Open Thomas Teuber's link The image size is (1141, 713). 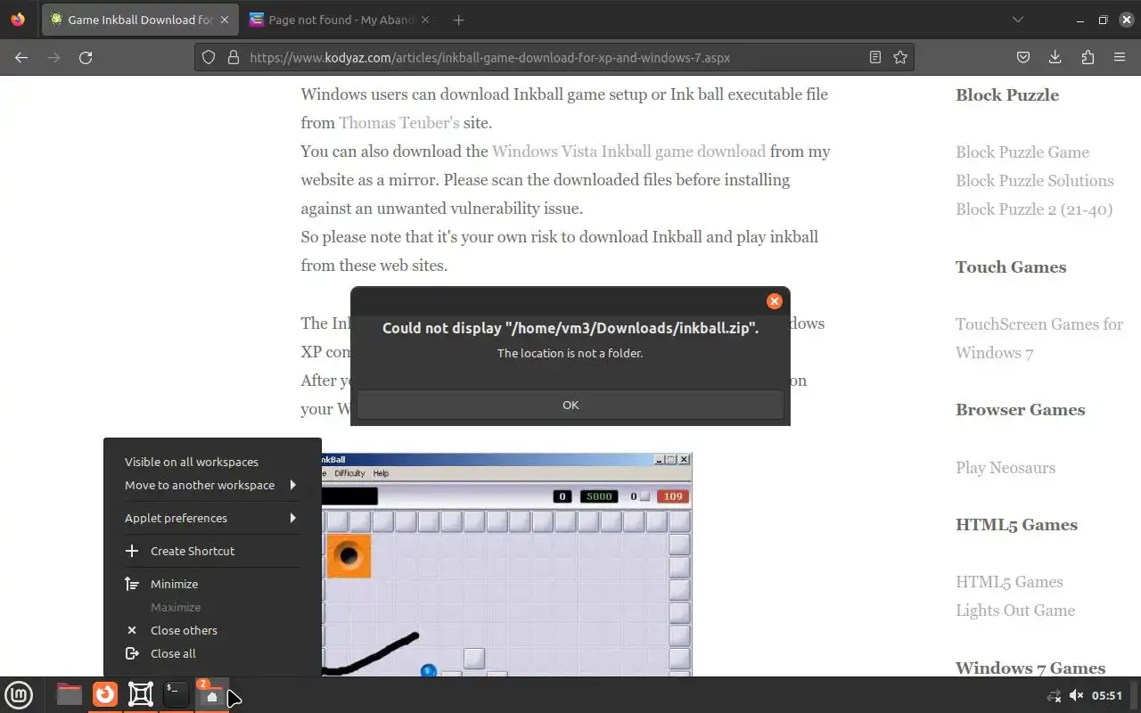pos(399,123)
